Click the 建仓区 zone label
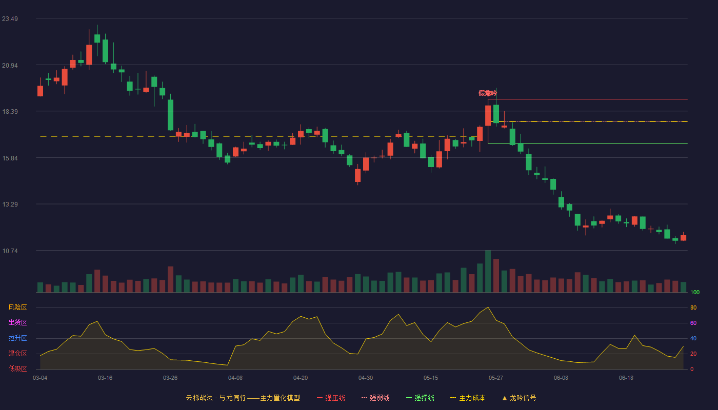Screen dimensions: 718x410 (x=17, y=354)
